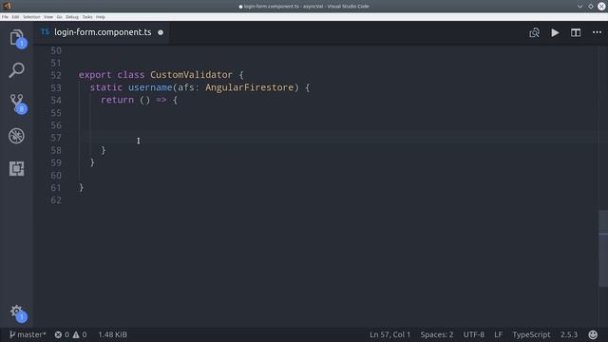Open the View menu

[48, 17]
